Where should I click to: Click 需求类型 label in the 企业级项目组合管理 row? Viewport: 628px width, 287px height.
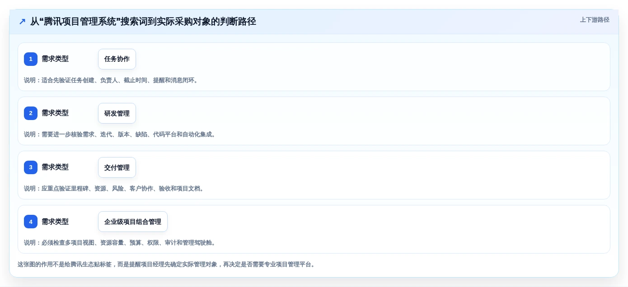coord(55,222)
